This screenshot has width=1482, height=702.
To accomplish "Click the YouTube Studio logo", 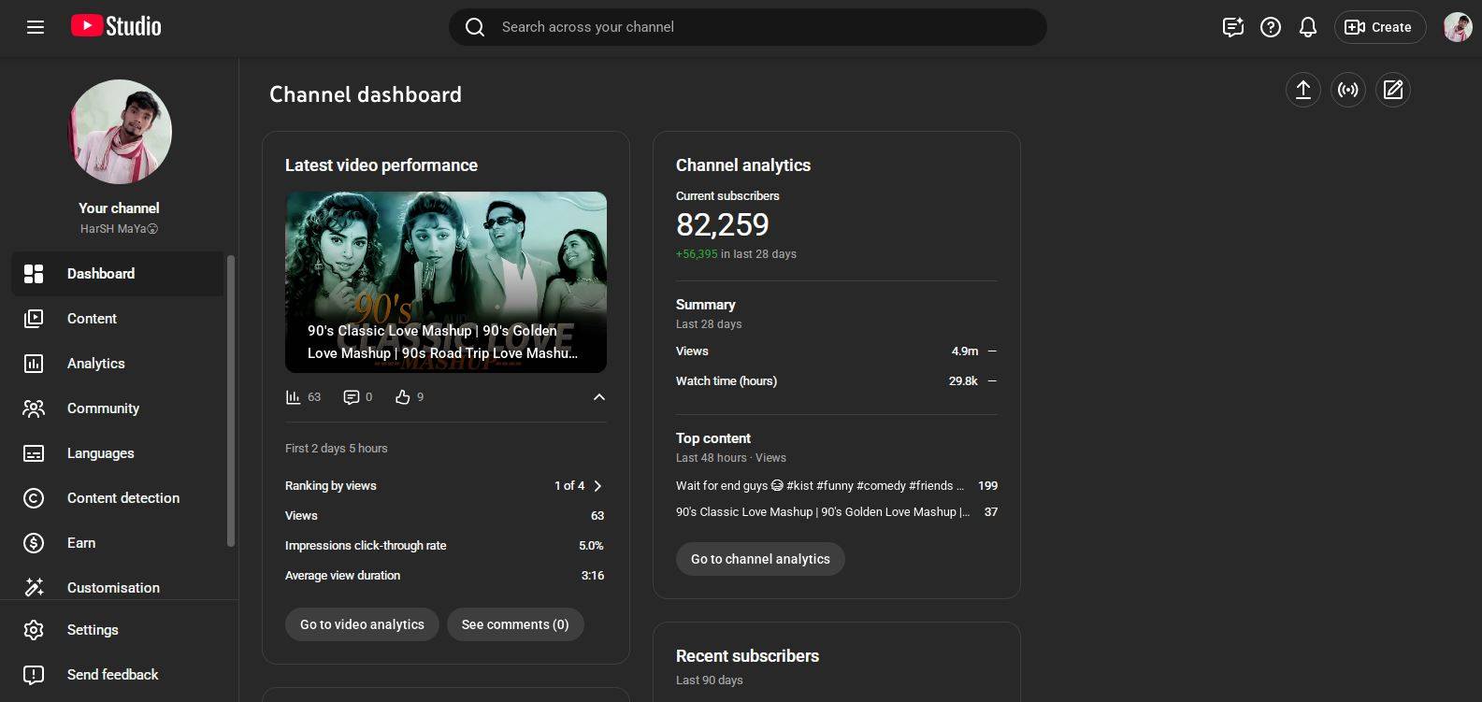I will [x=116, y=26].
